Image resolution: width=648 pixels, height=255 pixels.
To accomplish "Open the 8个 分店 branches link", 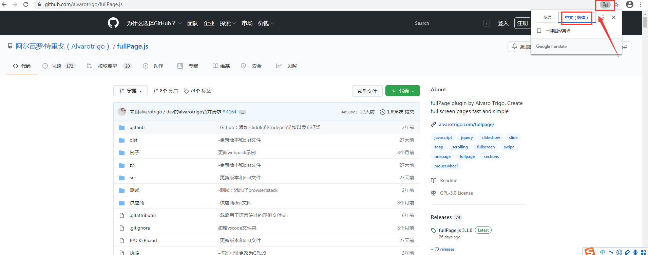I will (166, 91).
